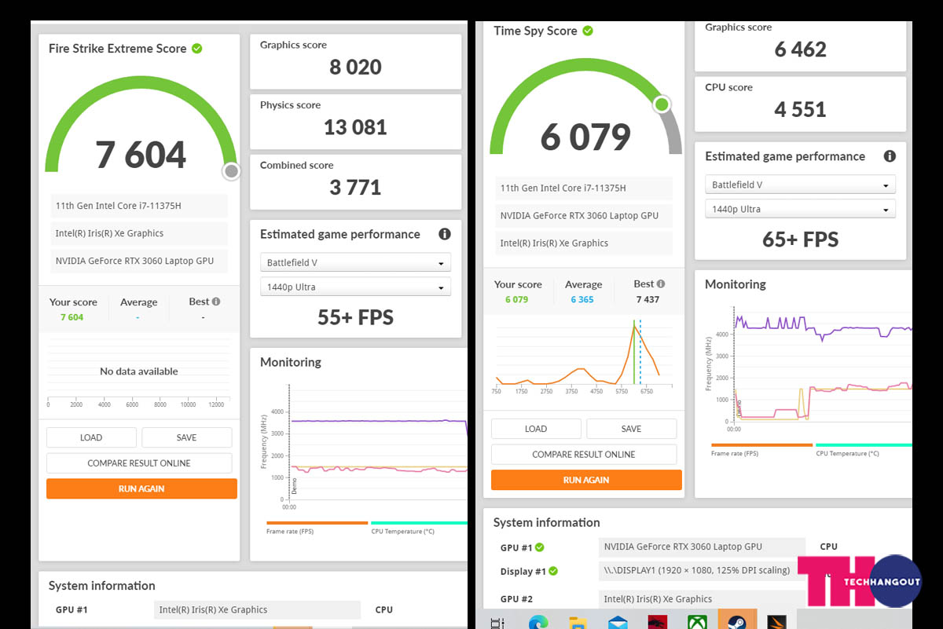
Task: Click RUN AGAIN in the Fire Strike Extreme panel
Action: pyautogui.click(x=141, y=488)
